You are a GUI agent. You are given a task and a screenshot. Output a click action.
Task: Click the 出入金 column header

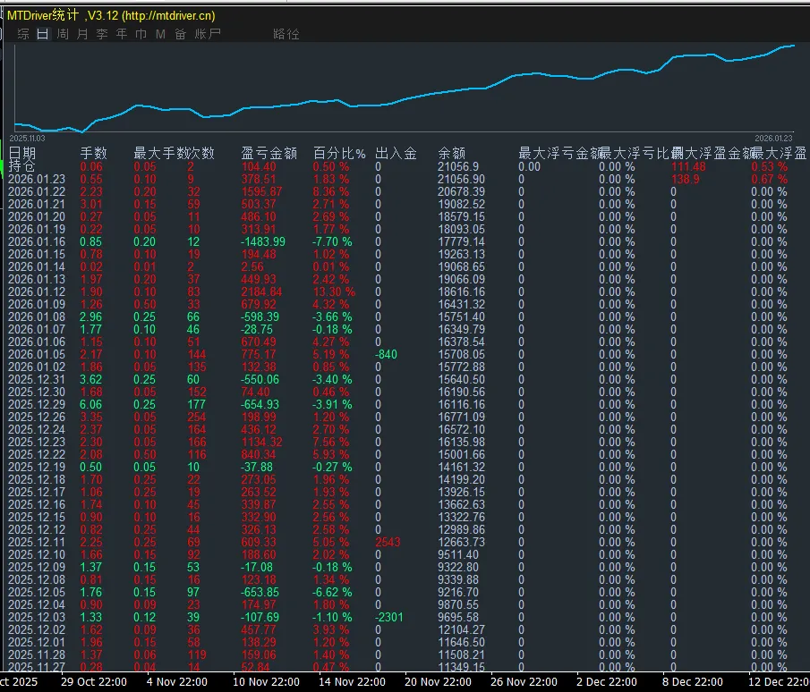tap(396, 153)
